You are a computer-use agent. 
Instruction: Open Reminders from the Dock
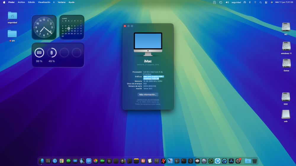click(x=130, y=161)
